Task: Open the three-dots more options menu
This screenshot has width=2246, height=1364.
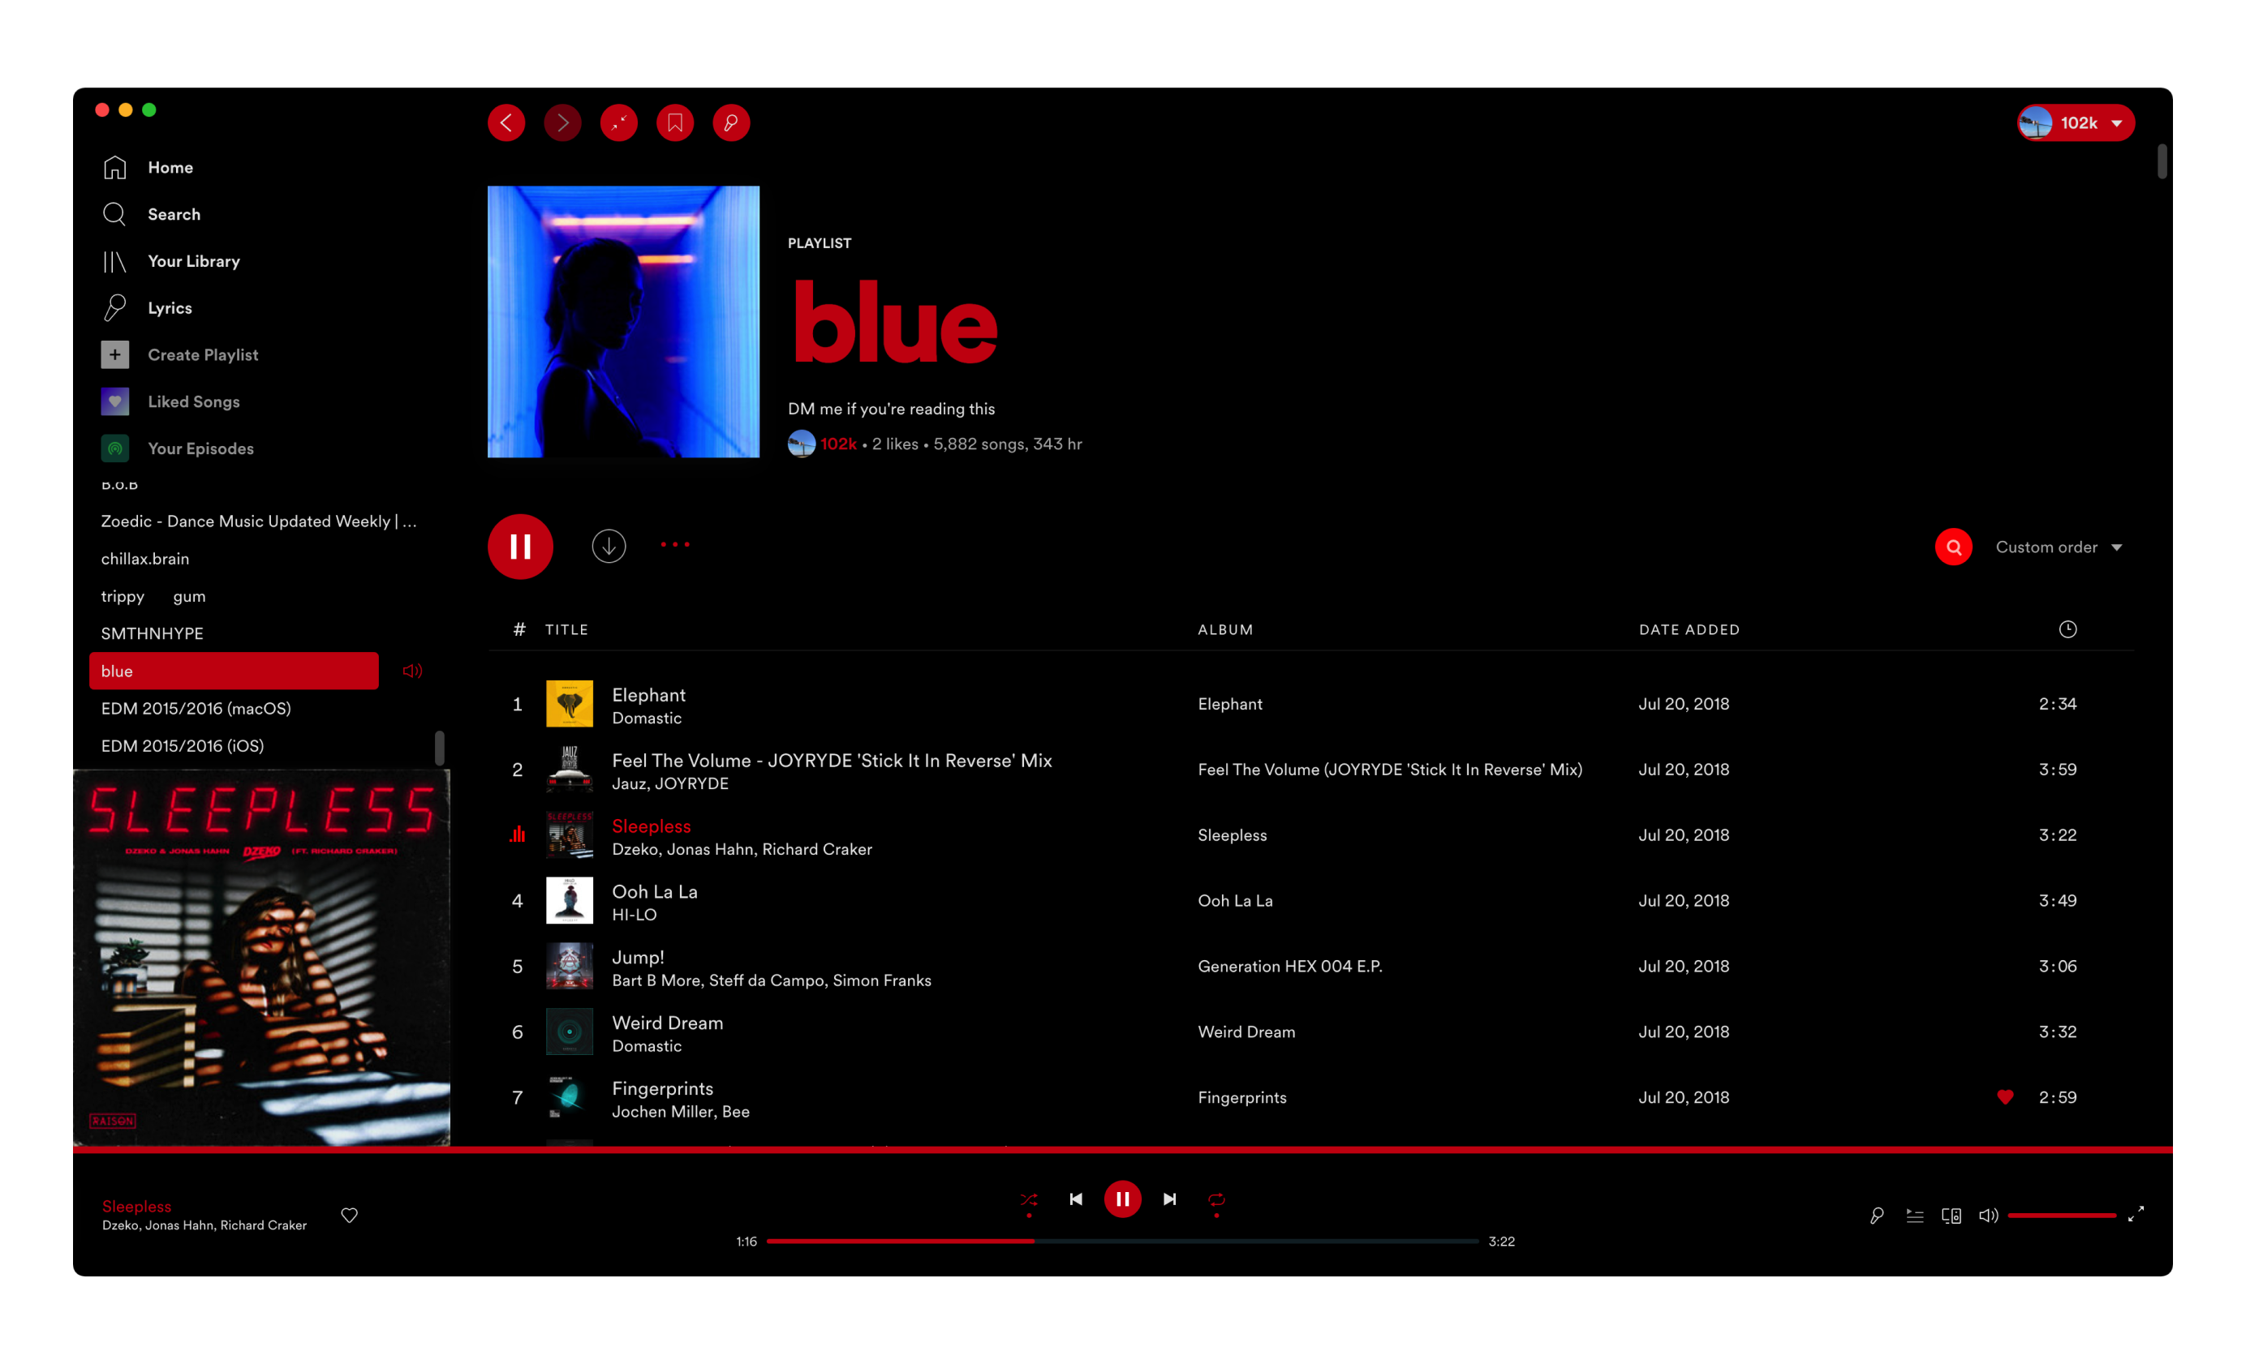Action: click(x=674, y=545)
